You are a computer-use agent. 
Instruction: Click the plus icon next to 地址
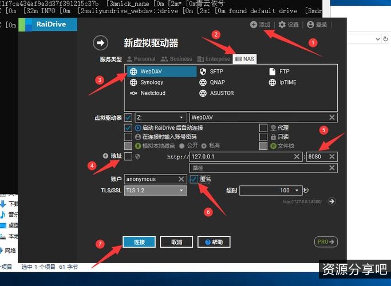tap(105, 156)
